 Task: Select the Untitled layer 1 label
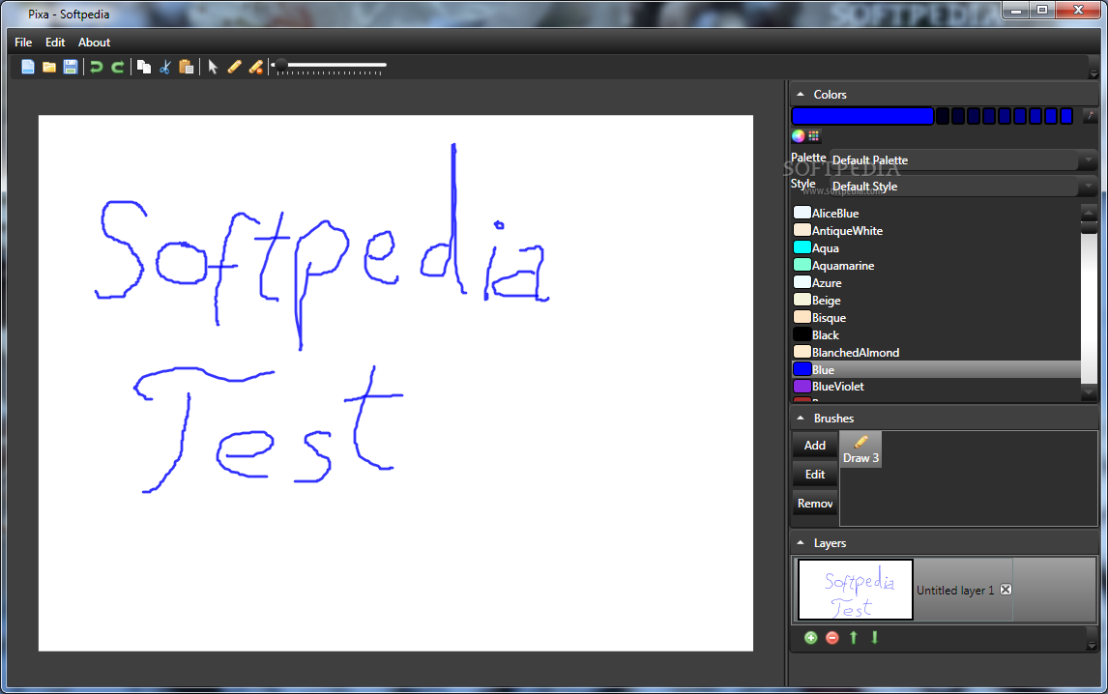(x=954, y=591)
